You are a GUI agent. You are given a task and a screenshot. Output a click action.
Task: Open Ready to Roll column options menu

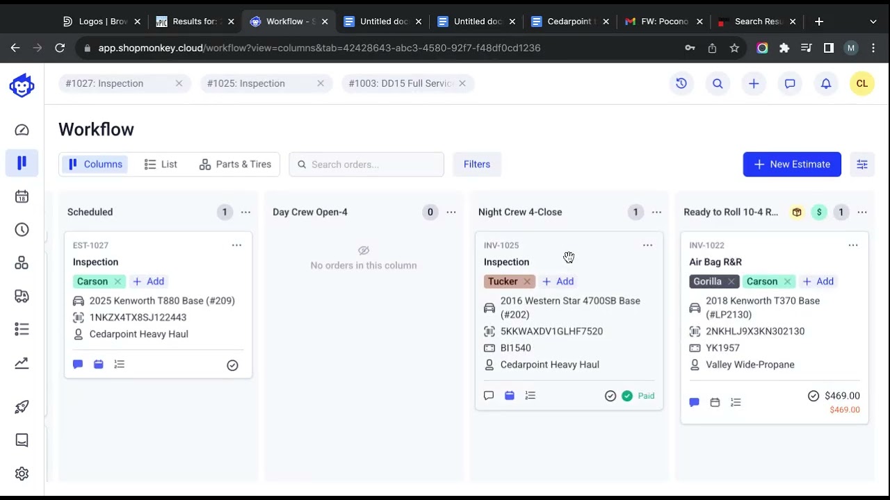[862, 212]
